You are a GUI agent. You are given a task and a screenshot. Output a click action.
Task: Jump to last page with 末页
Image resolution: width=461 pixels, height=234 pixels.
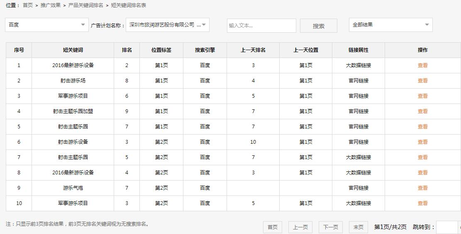[x=358, y=227]
